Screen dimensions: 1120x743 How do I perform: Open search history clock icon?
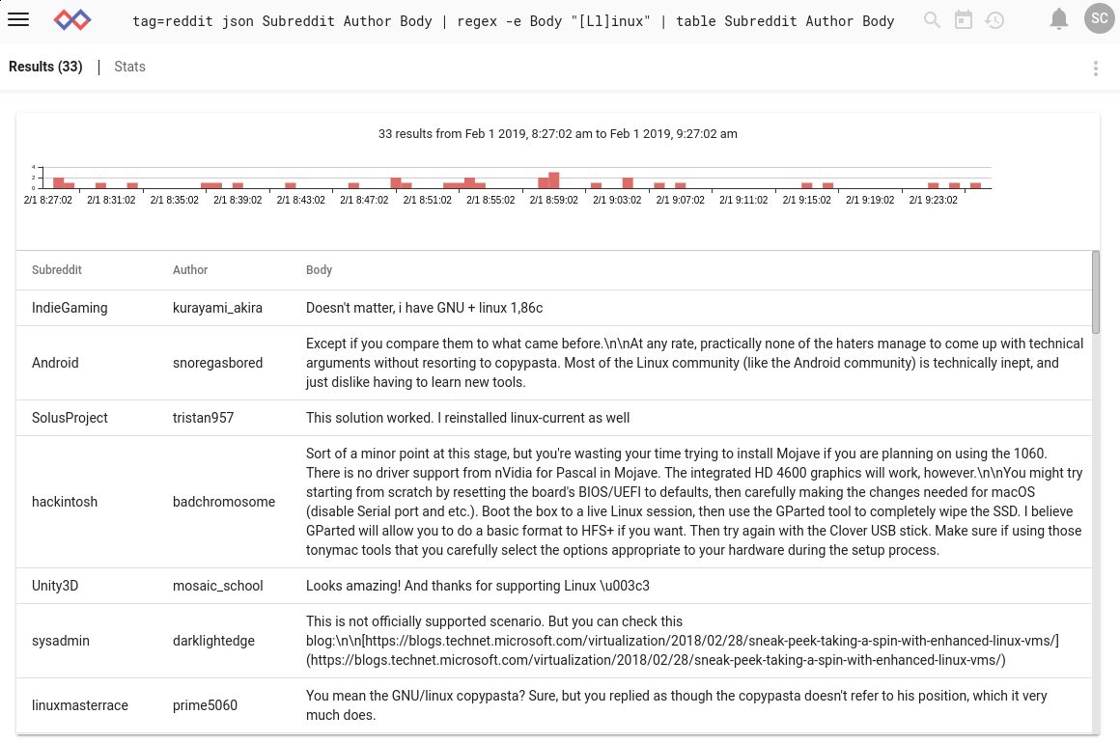[x=994, y=20]
